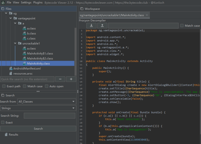201x144 pixels.
Task: Open the Search from All_Classes dropdown
Action: [47, 101]
